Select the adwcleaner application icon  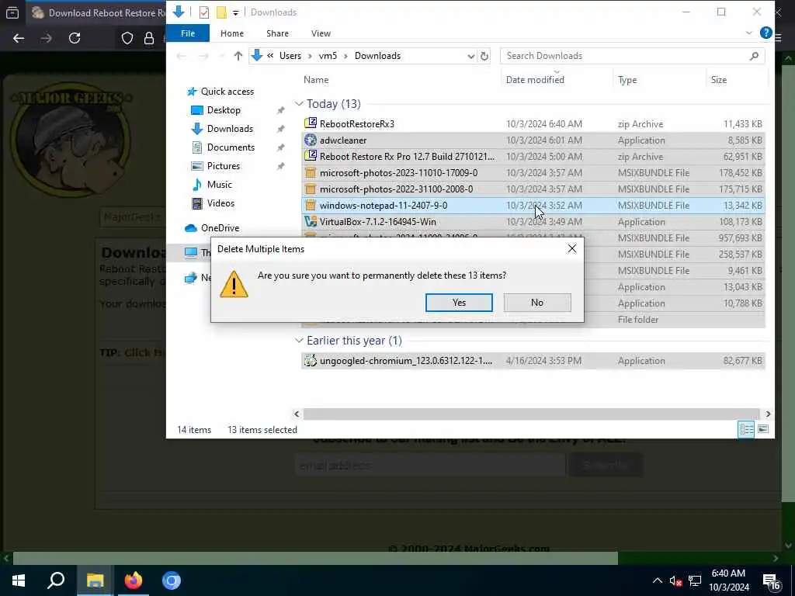point(311,140)
